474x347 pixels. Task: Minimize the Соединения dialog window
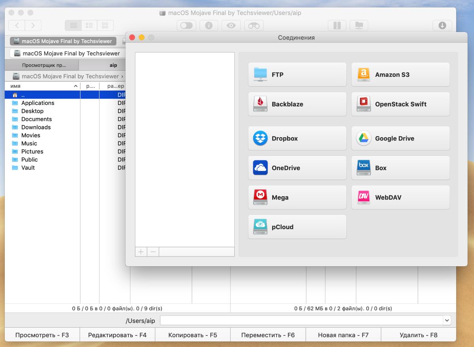point(141,38)
